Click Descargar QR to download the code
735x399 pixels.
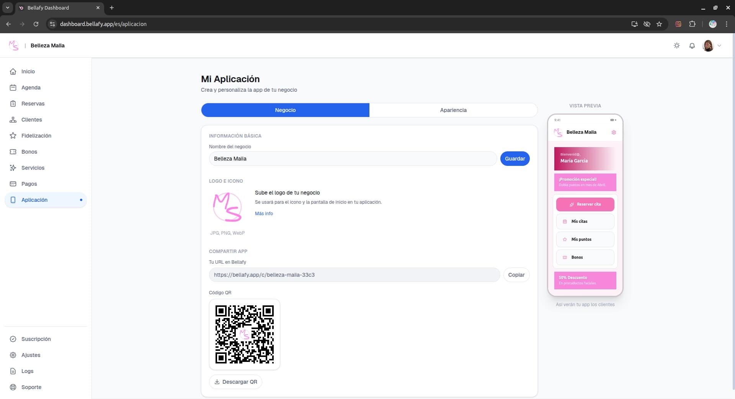[x=235, y=382]
